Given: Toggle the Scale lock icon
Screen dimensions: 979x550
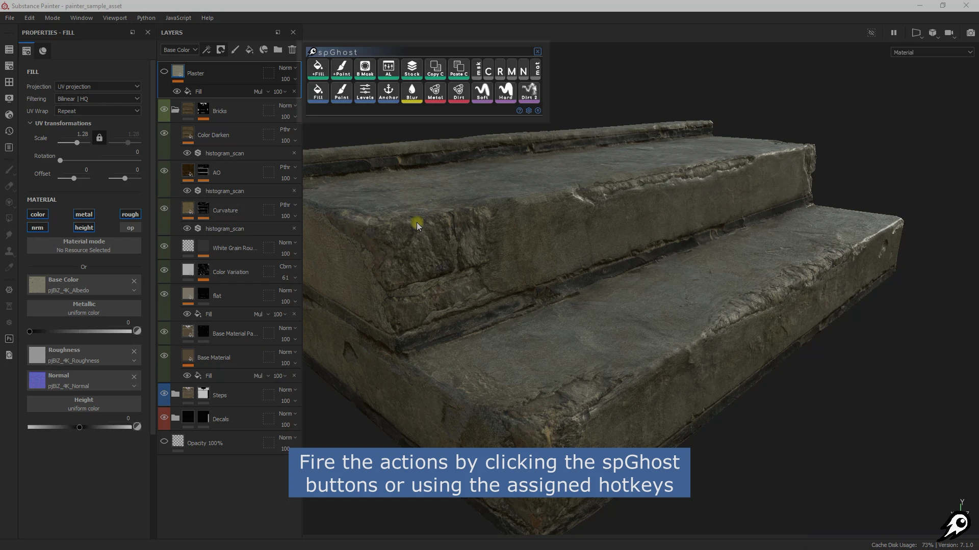Looking at the screenshot, I should click(x=99, y=138).
